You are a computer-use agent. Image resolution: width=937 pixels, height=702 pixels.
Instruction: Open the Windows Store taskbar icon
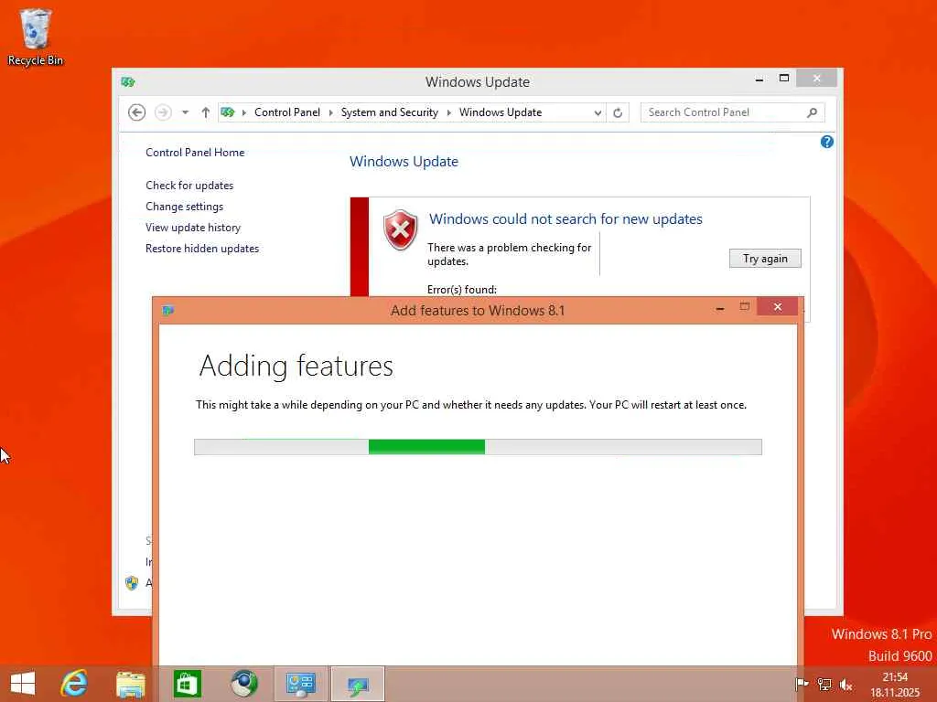[x=187, y=684]
